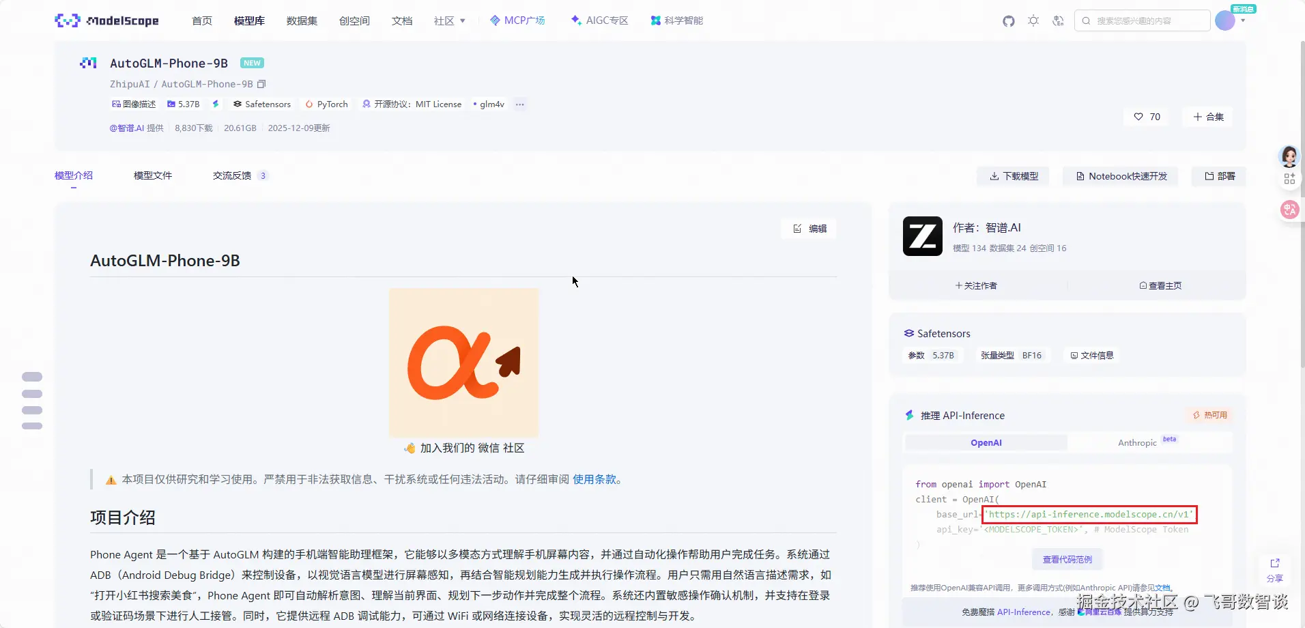Open the 数据集 nav item

tap(302, 20)
